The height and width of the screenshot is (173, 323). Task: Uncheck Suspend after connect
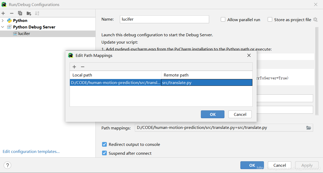(104, 153)
